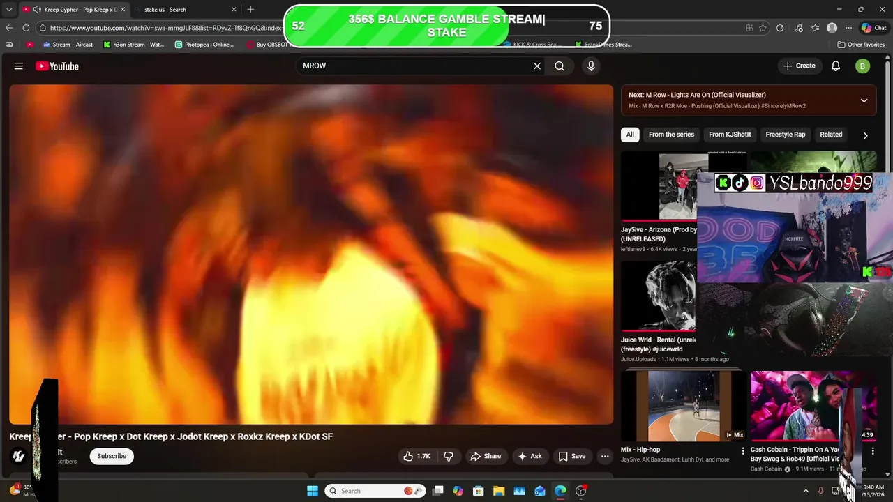Open Juice Wrld Rental video thumbnail
Viewport: 893px width, 502px height.
click(659, 296)
